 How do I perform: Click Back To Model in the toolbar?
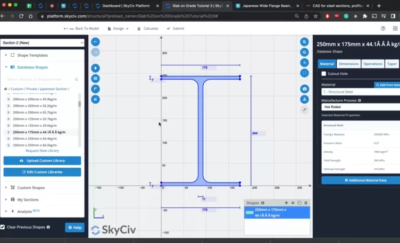[81, 29]
